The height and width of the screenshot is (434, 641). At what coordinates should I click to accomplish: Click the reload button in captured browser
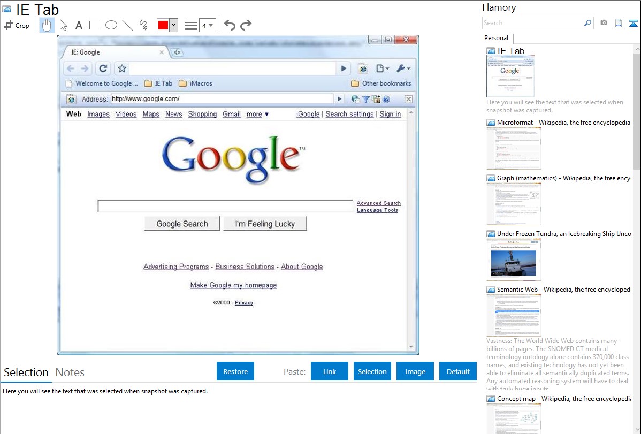pos(103,68)
